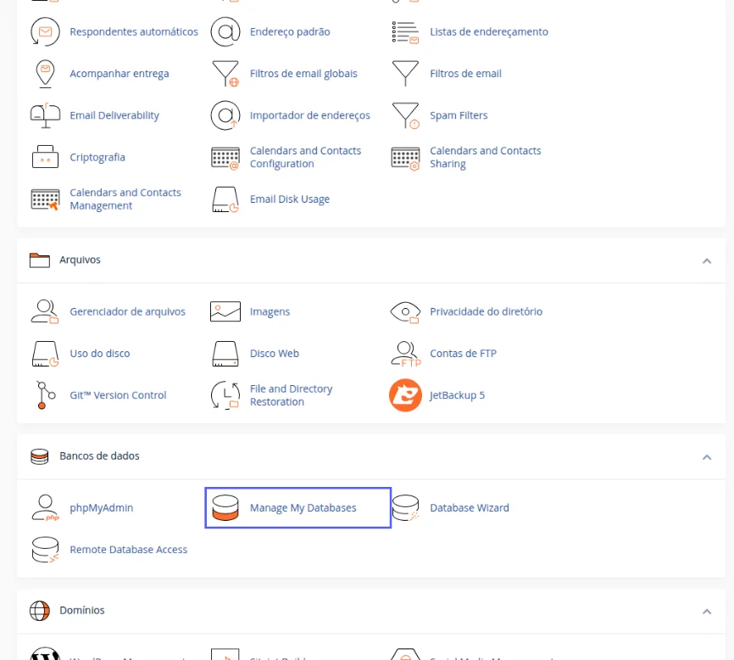734x660 pixels.
Task: Open Respondentes automáticos link
Action: tap(134, 32)
